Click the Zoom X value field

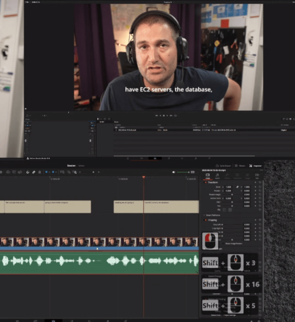coord(229,187)
